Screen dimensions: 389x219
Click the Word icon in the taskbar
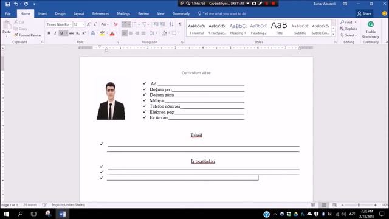coord(62,214)
